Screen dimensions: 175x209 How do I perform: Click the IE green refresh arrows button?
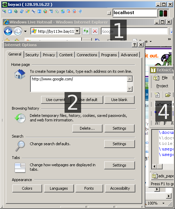click(86, 31)
